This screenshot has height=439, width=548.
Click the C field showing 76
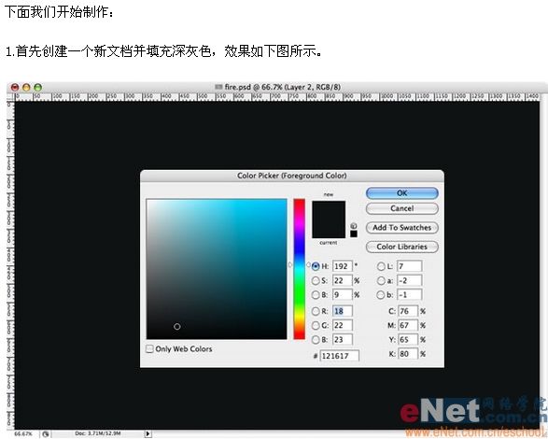(408, 311)
